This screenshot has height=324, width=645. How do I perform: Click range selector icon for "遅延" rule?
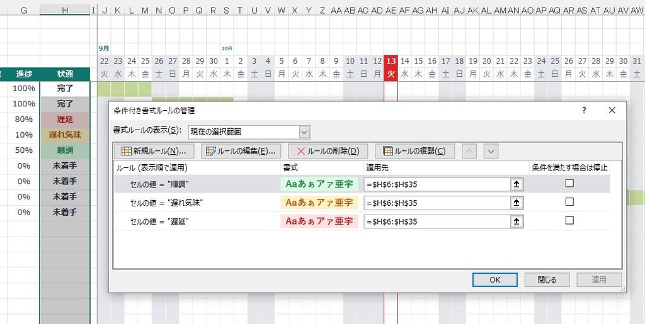coord(517,221)
